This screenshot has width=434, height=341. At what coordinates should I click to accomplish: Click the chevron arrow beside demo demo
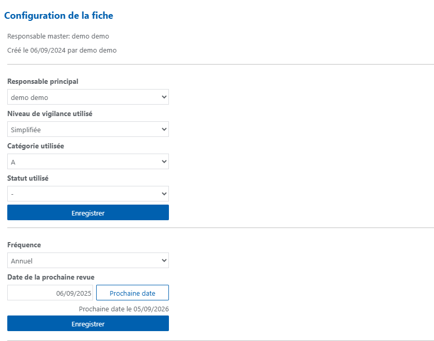point(164,97)
